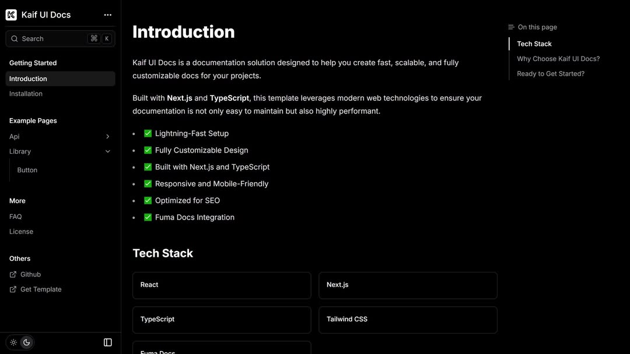Screen dimensions: 630x354
Task: Click the Github external link icon
Action: point(13,274)
